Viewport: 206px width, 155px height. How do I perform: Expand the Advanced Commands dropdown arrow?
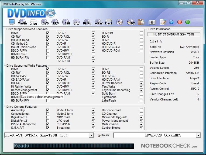click(x=198, y=135)
